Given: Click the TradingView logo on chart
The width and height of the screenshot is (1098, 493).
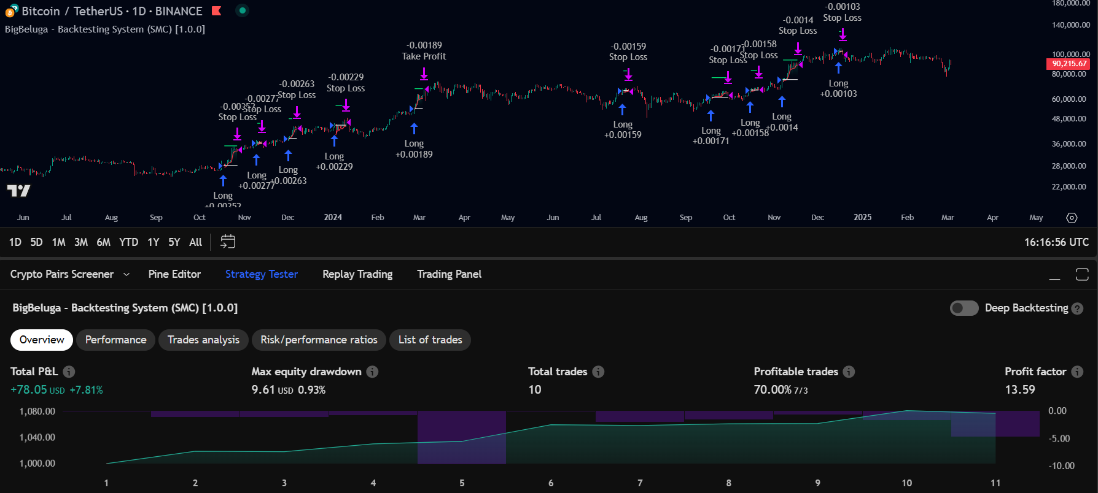Looking at the screenshot, I should pos(18,191).
